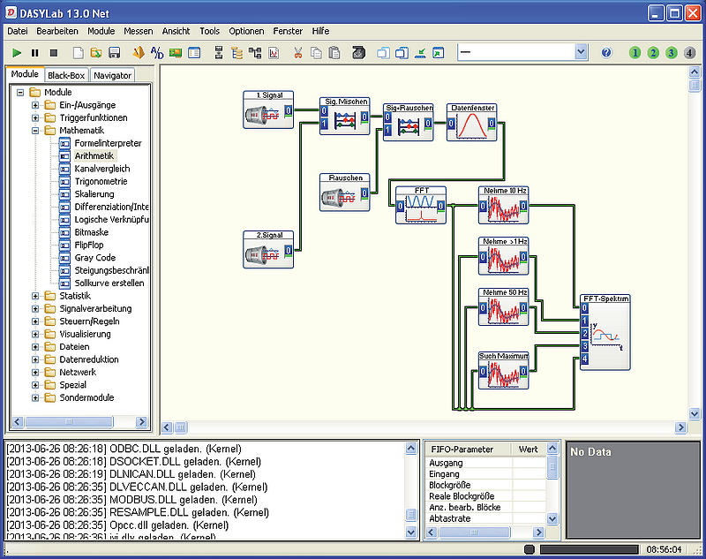Click the A/D hardware setup toolbar icon
The height and width of the screenshot is (559, 706).
157,53
